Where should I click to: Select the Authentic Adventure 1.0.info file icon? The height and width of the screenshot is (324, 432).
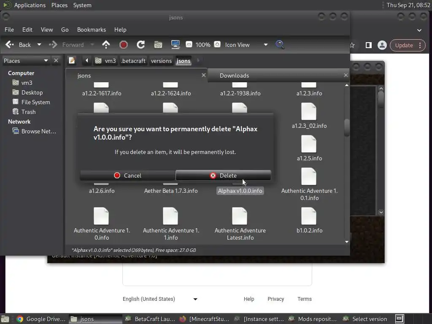coord(101,216)
